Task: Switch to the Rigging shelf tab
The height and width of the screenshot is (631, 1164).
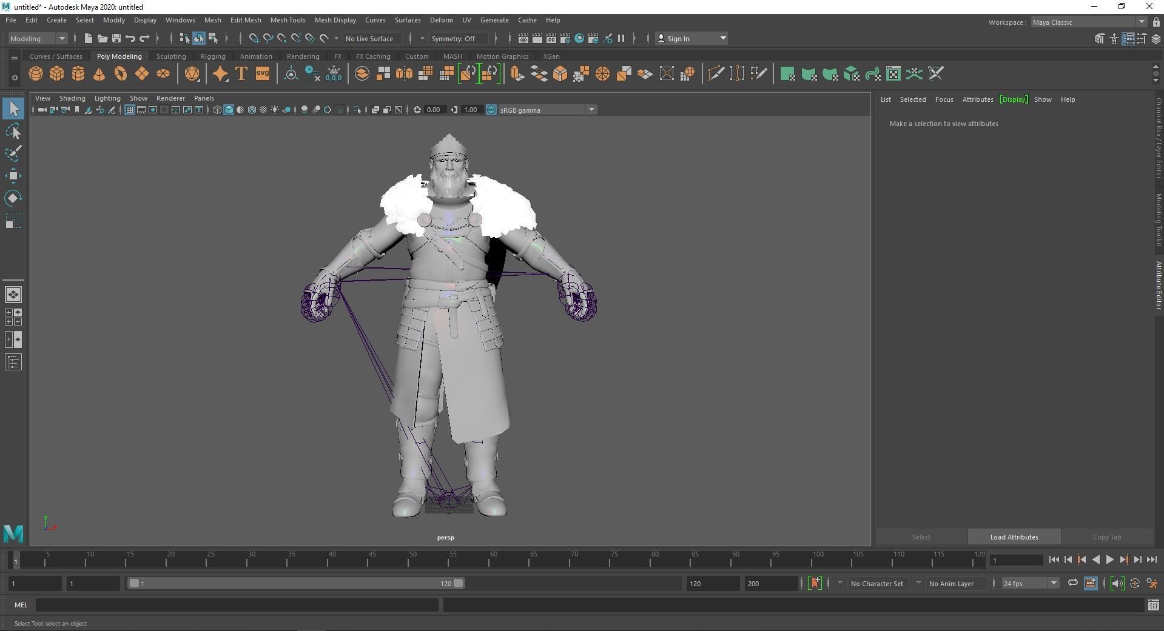Action: (213, 56)
